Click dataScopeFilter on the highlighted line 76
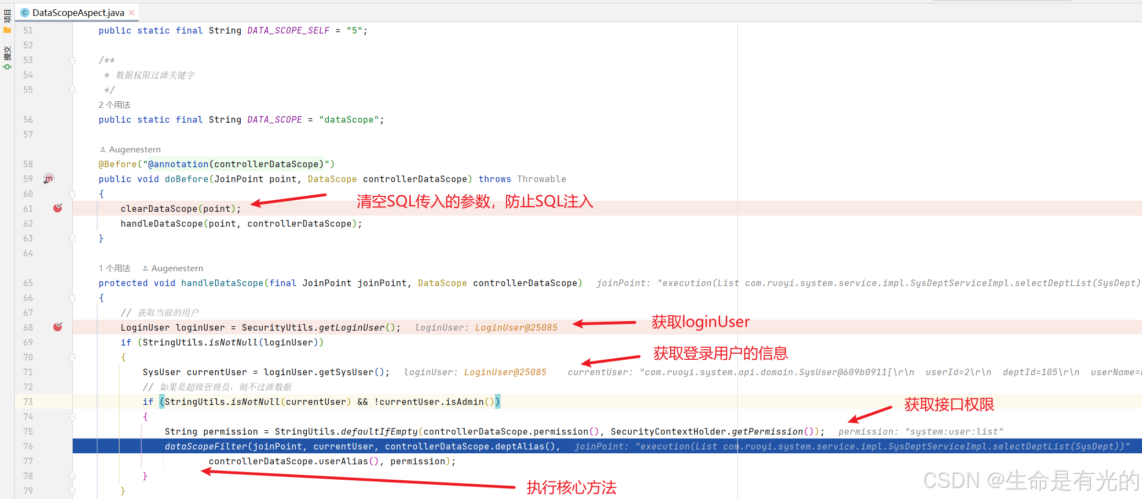This screenshot has width=1142, height=499. coord(205,446)
